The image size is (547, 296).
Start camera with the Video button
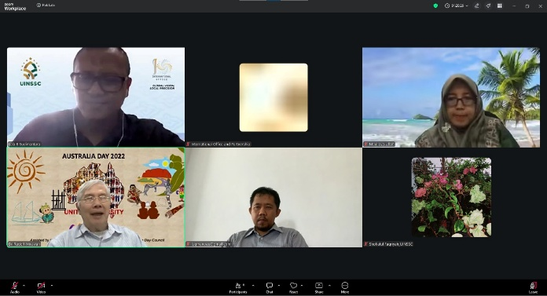pos(41,287)
